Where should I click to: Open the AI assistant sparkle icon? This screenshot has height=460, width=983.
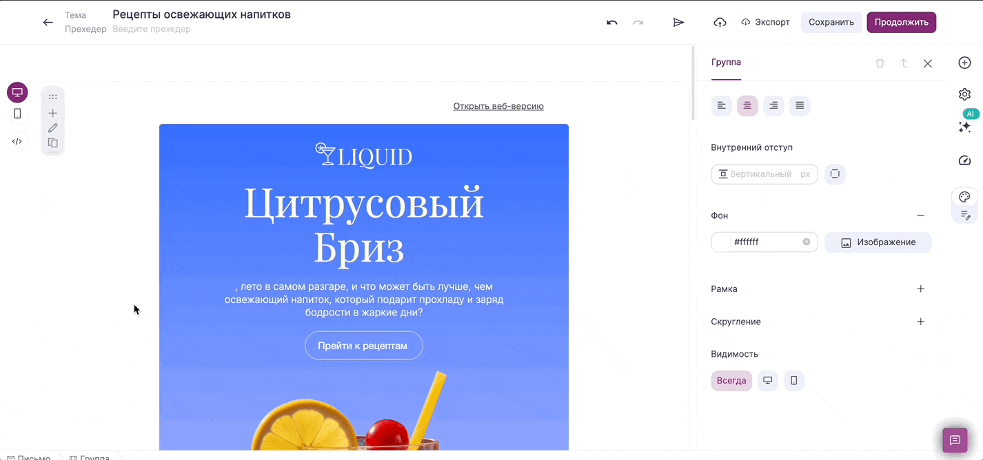964,127
